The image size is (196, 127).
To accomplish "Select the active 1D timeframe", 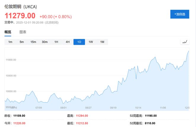I will (79, 42).
